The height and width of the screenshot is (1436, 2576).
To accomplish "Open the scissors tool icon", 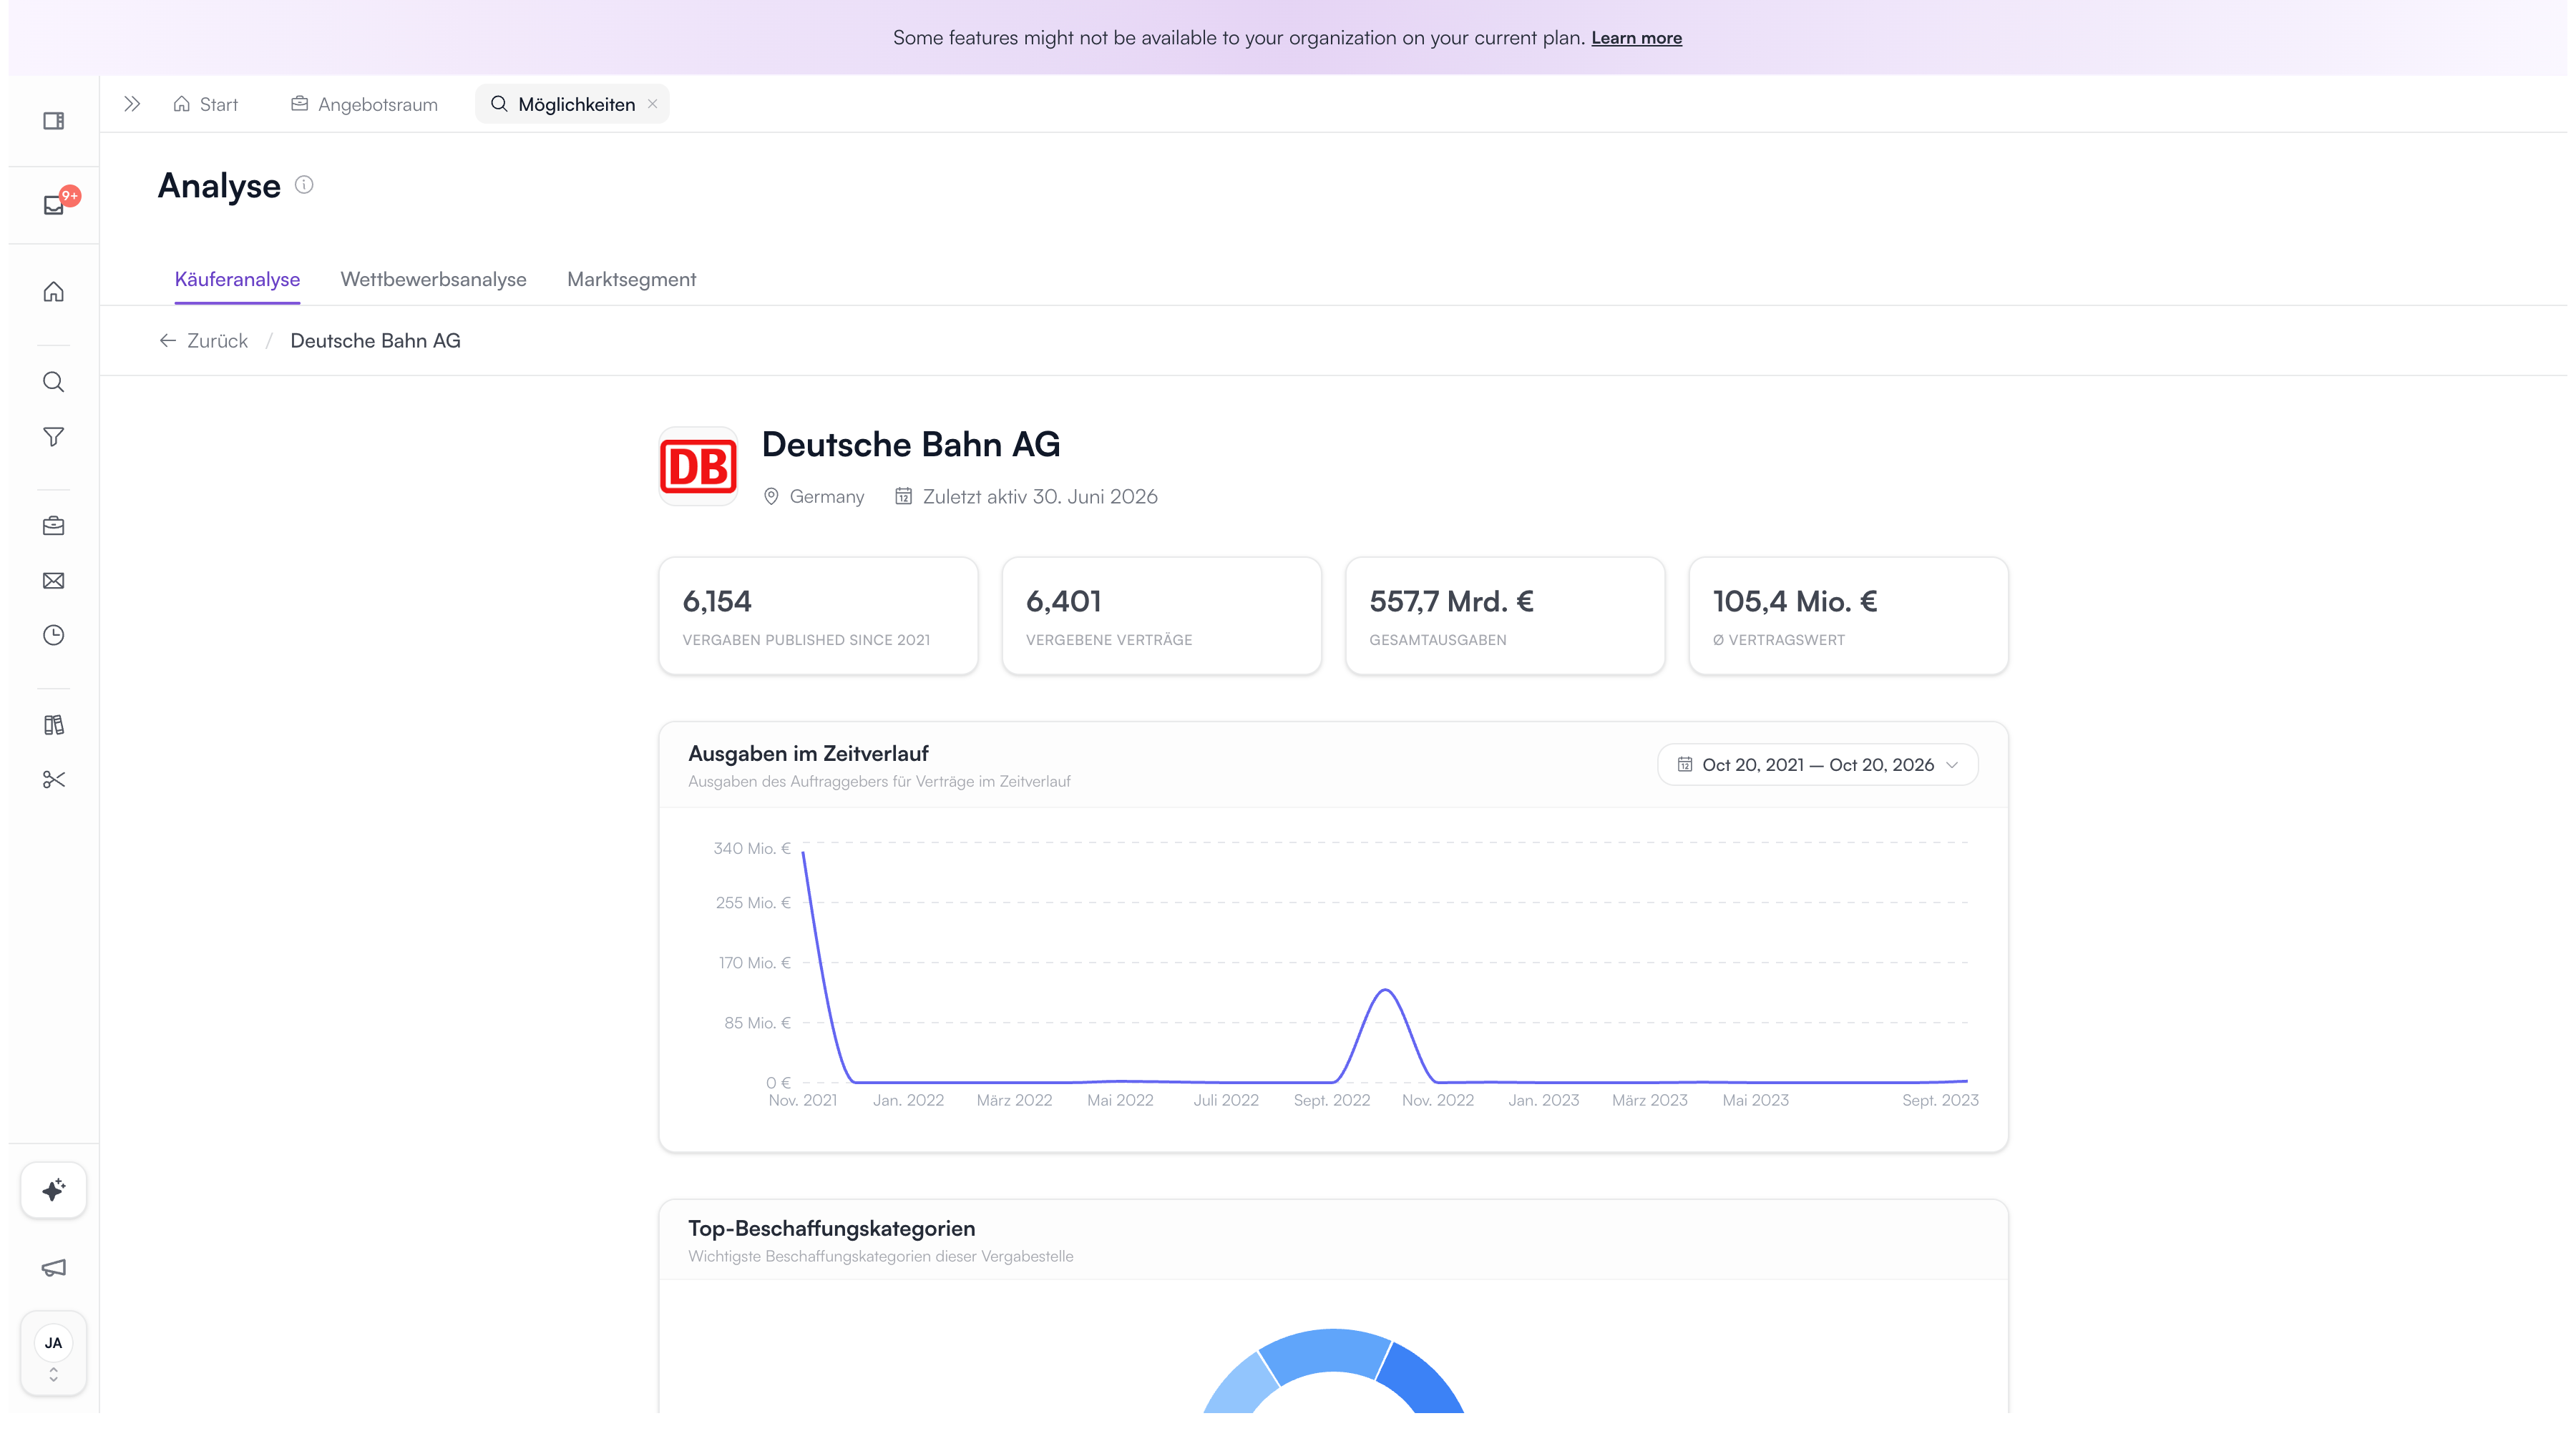I will (54, 780).
